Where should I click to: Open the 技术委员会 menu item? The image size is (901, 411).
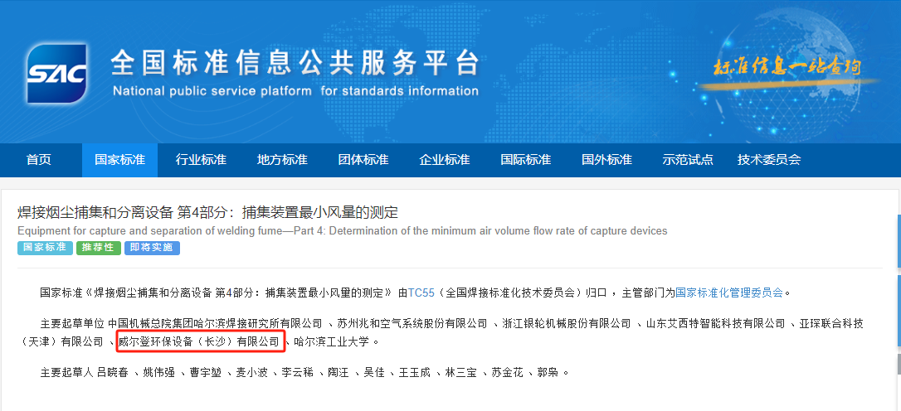pyautogui.click(x=769, y=160)
